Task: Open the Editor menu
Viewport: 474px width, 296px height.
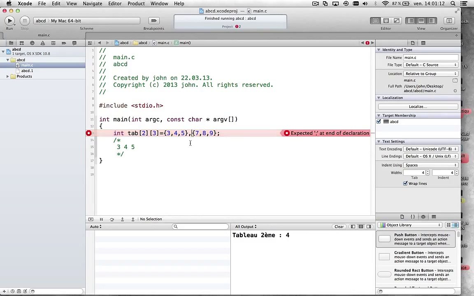Action: (x=115, y=4)
